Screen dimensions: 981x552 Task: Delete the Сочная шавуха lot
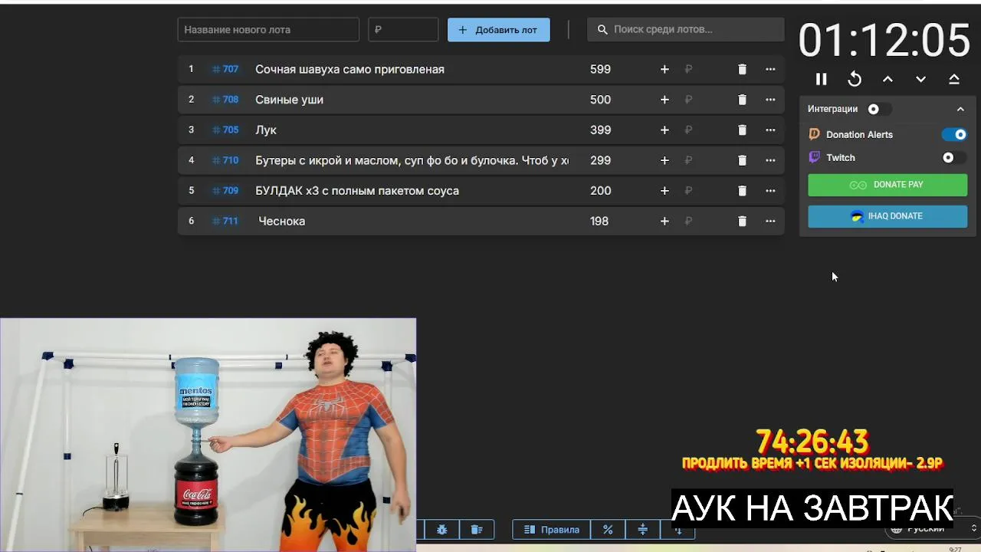click(x=742, y=69)
